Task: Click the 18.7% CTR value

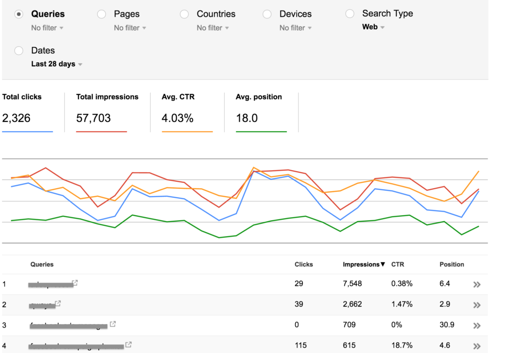Action: (402, 345)
